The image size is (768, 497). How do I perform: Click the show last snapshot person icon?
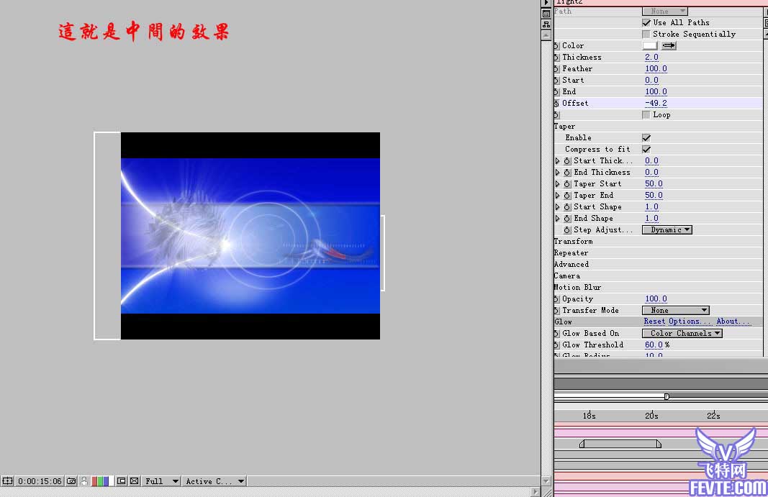84,481
